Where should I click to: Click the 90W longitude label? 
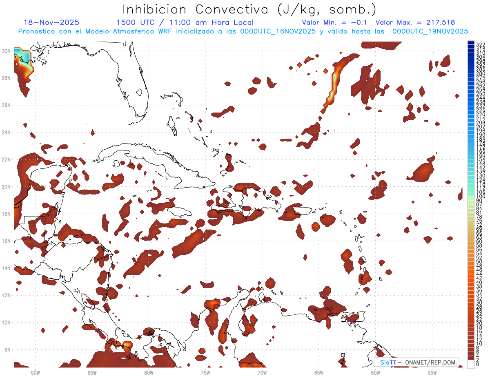point(35,373)
